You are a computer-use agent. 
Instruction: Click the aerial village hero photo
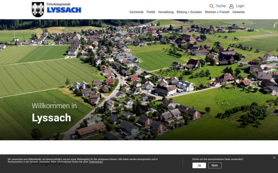coord(139,80)
